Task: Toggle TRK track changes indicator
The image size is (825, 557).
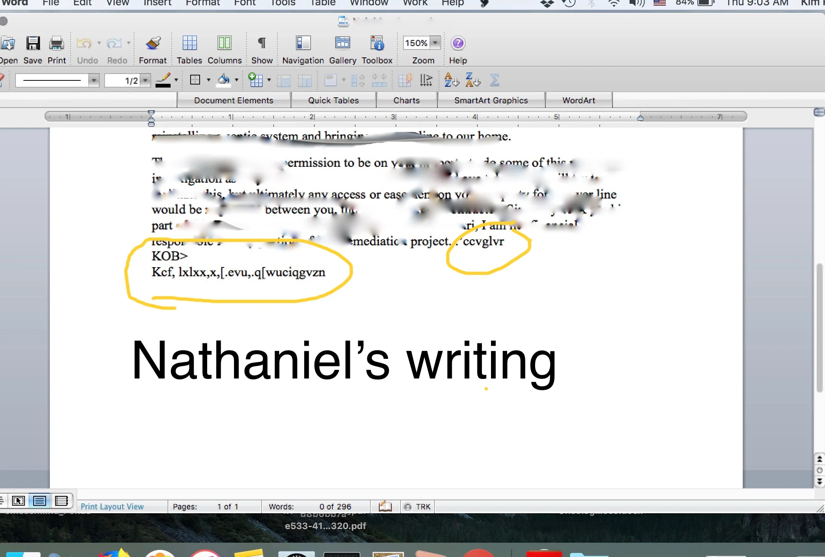Action: tap(418, 507)
